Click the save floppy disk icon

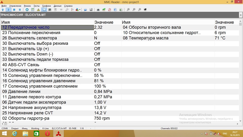[x=91, y=10]
